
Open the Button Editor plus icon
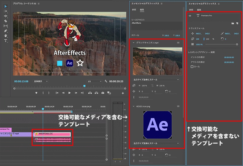coord(123,93)
